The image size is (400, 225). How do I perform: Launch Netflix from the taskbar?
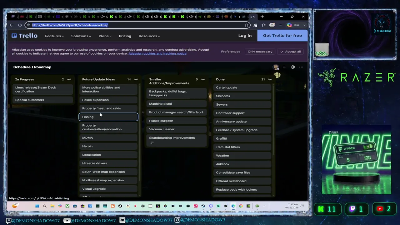pyautogui.click(x=135, y=206)
